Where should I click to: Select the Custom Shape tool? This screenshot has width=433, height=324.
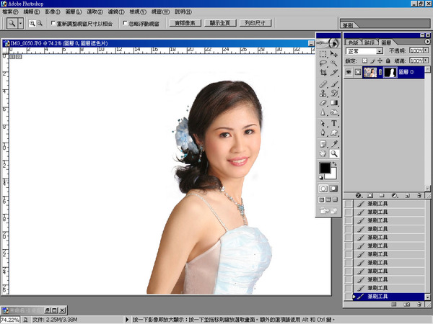(x=334, y=132)
